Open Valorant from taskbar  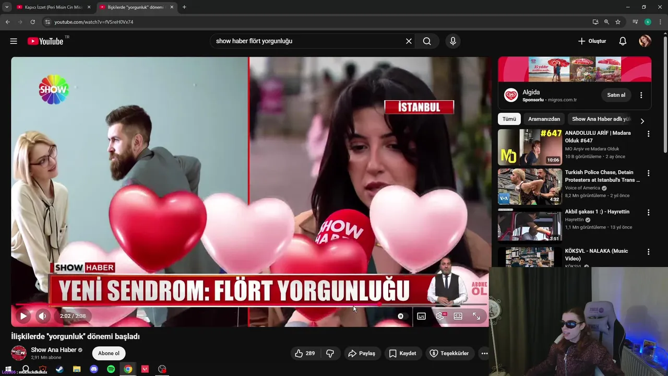[x=145, y=369]
